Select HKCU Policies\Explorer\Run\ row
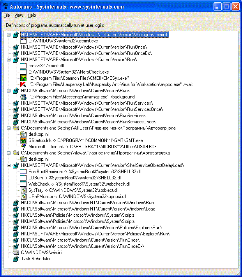 (92, 228)
